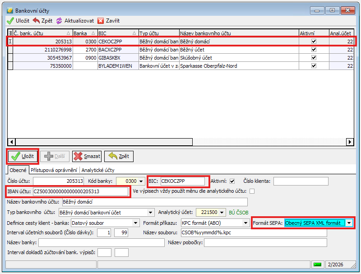Viewport: 361px width, 274px height.
Task: Enable 'Ve výpisech vždy použít měnu' checkbox
Action: point(252,191)
